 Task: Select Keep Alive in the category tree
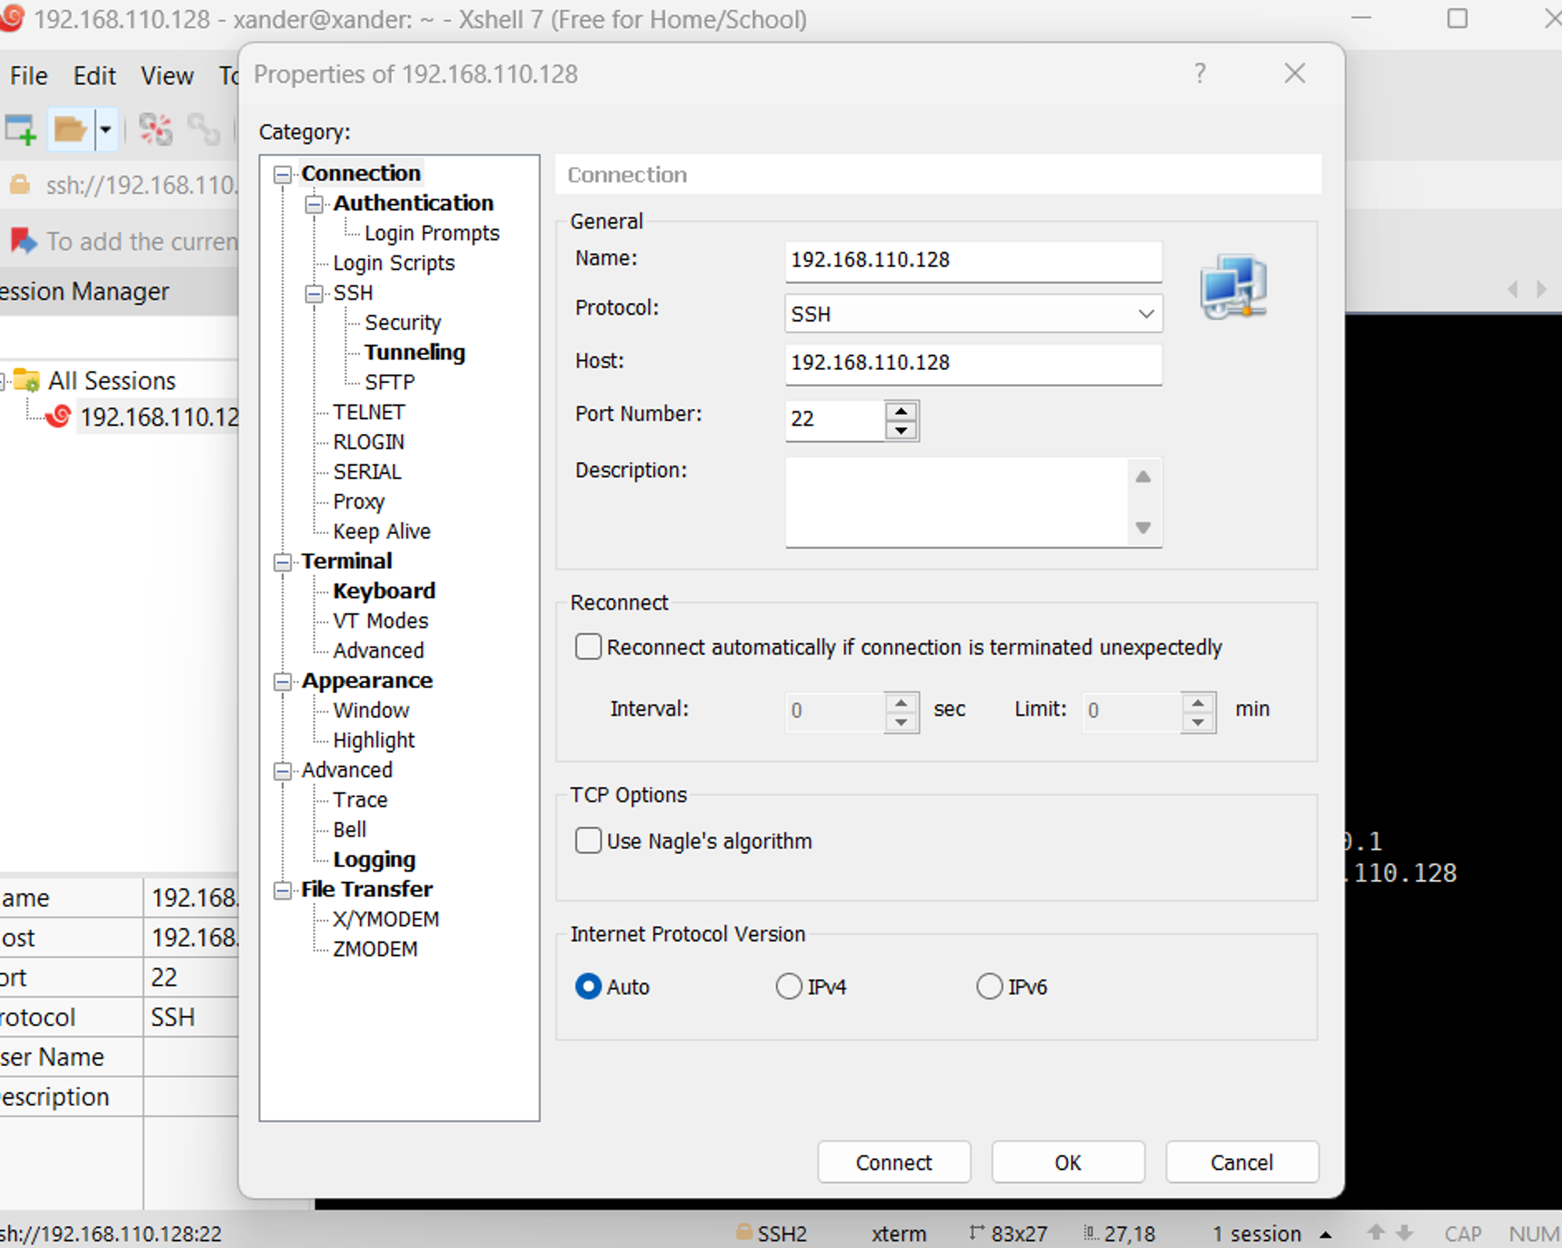pyautogui.click(x=382, y=532)
